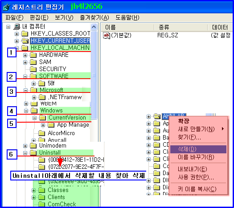Screen dimensions: 234x208
Task: Select the {00000412-78E1-11D2 key
Action: pos(76,160)
